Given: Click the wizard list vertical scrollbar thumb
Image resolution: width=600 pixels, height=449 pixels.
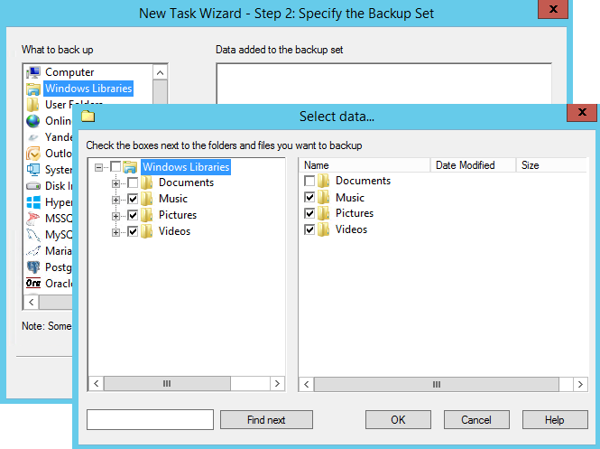Looking at the screenshot, I should [x=160, y=92].
